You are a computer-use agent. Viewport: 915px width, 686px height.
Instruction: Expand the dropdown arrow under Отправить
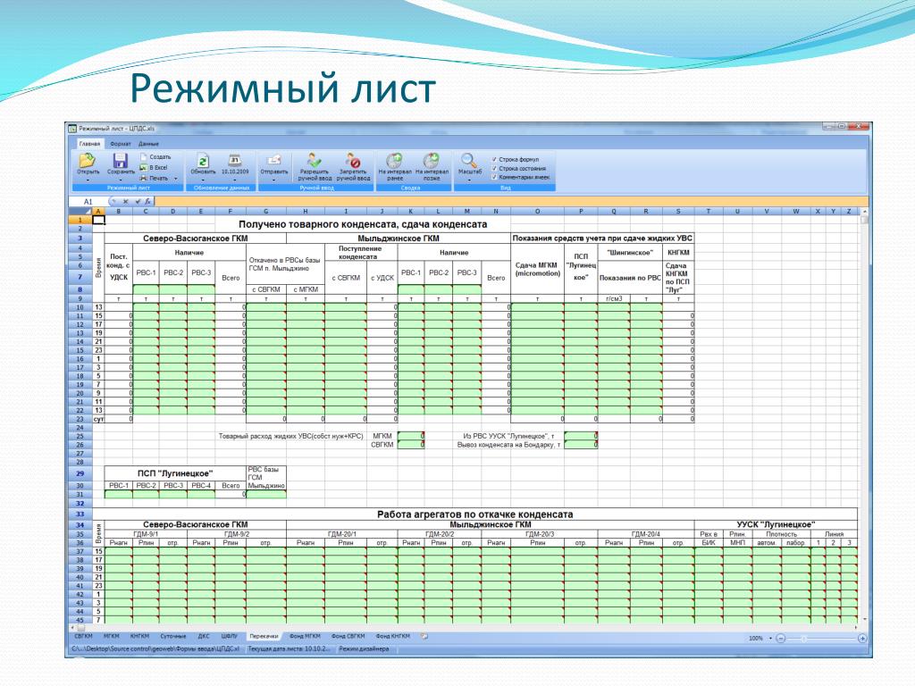pos(274,180)
